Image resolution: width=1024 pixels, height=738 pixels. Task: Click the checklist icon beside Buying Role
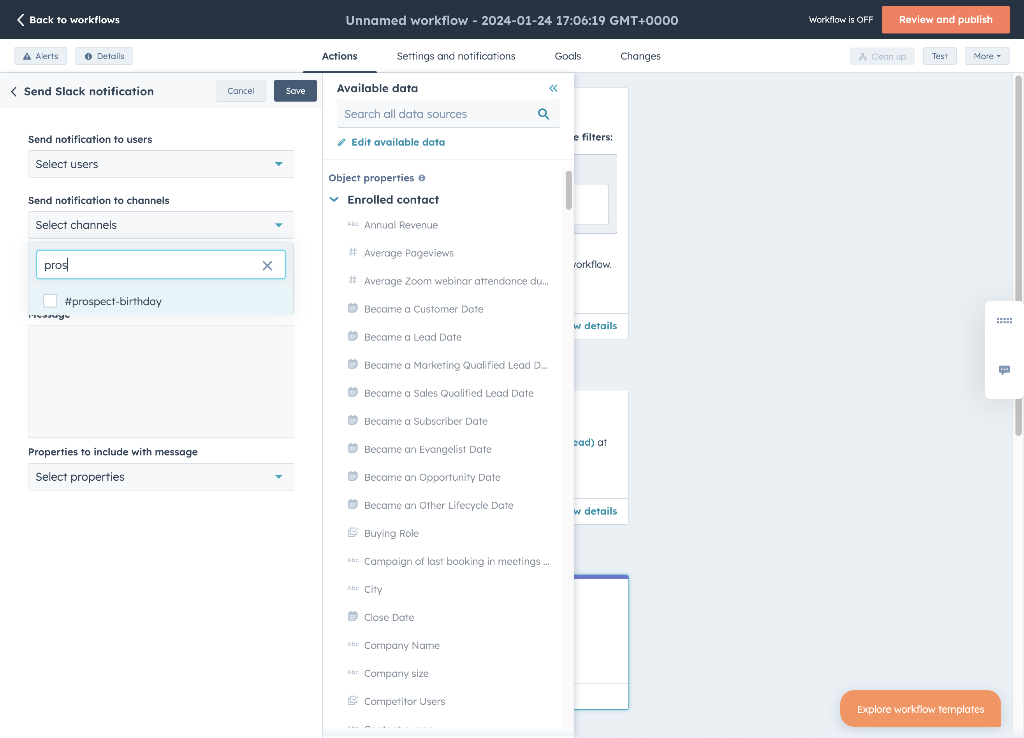(x=353, y=532)
